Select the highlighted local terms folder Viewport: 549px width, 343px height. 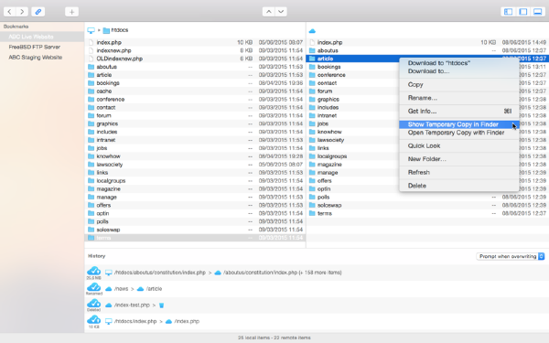195,238
